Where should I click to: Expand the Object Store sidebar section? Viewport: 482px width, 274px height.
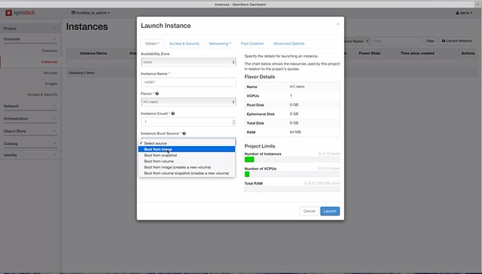point(30,131)
